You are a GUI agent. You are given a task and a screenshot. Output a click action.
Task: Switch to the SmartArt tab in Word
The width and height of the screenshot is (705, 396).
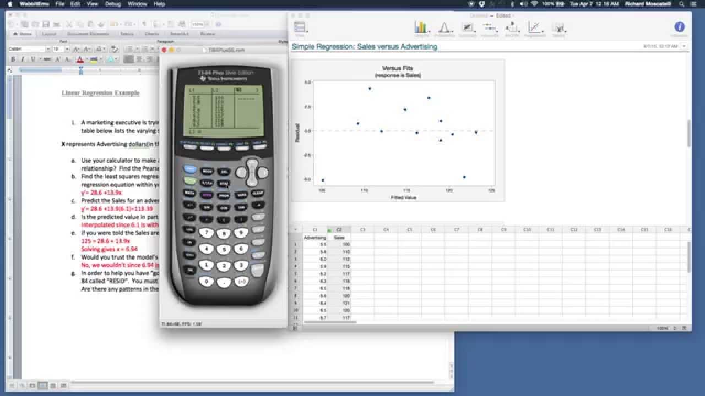(180, 34)
